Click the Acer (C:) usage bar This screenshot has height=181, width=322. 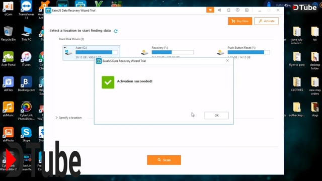(97, 52)
